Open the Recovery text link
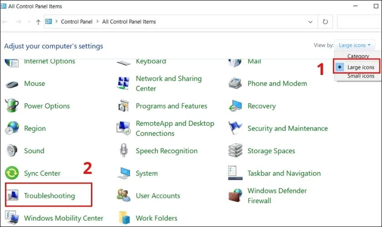The width and height of the screenshot is (382, 227). pos(261,106)
